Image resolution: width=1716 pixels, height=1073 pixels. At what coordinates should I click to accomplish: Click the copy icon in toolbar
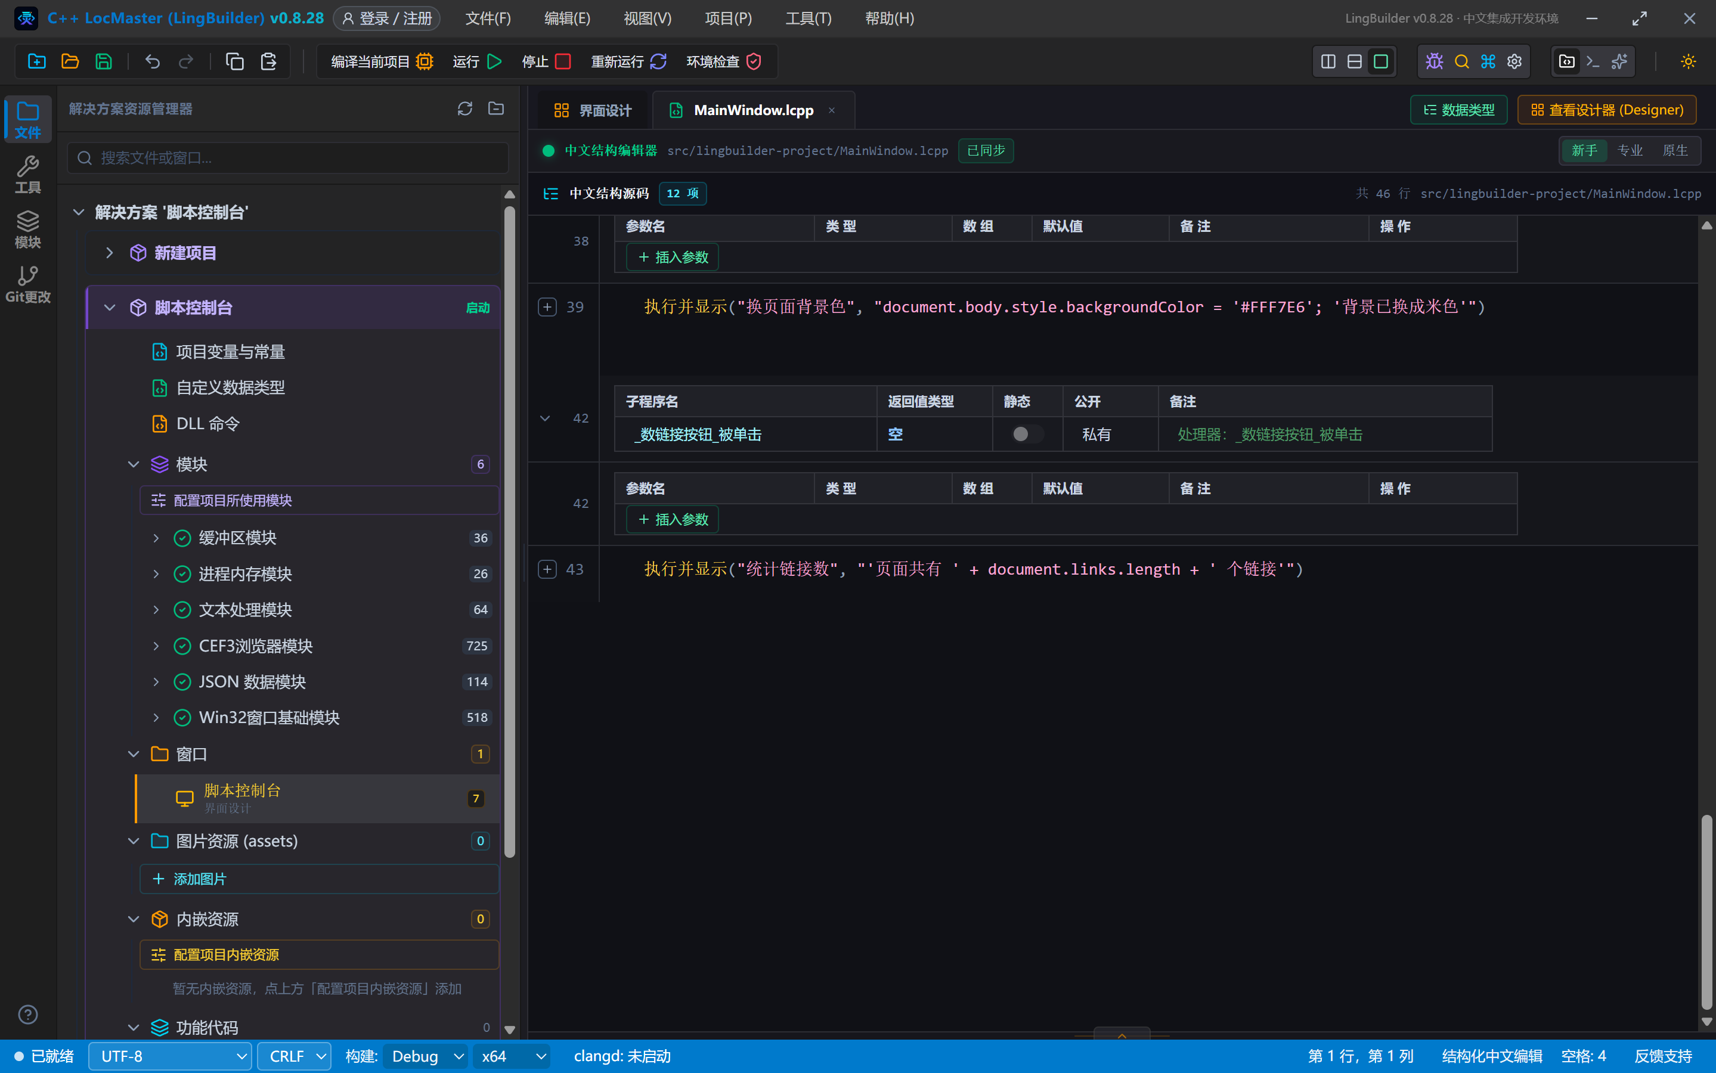234,62
